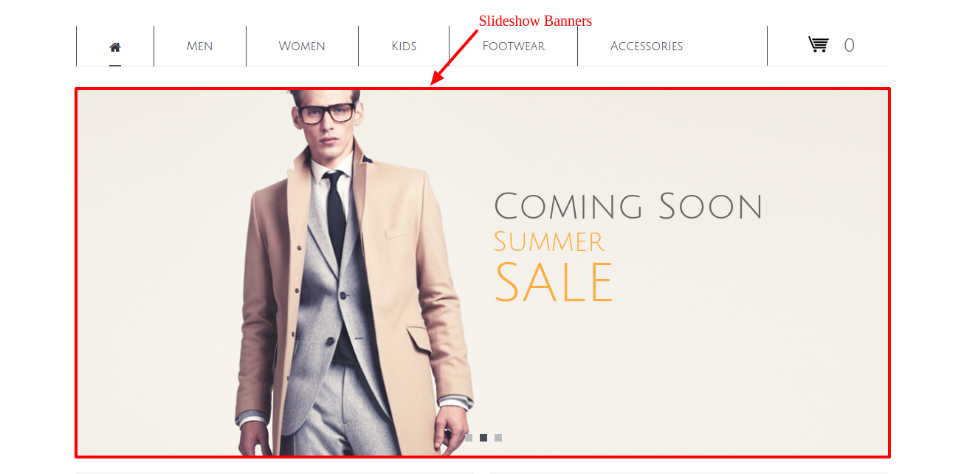Switch to the first slideshow banner dot
Viewport: 964px width, 474px height.
469,438
